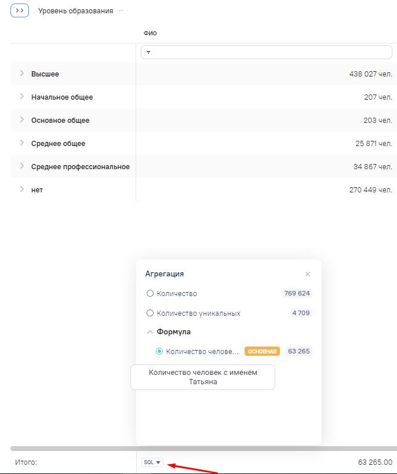This screenshot has width=397, height=474.
Task: Expand the Начальное общее row
Action: (x=22, y=97)
